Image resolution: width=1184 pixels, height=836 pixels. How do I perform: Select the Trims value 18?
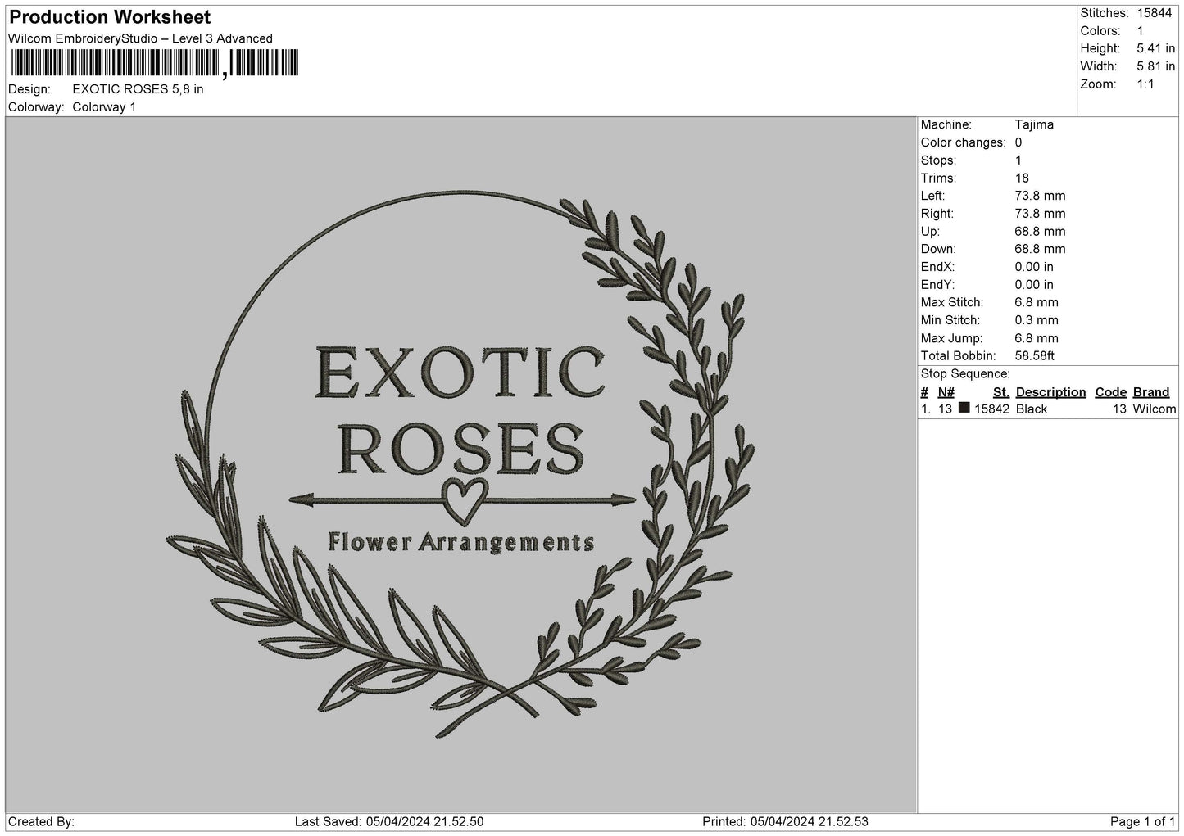point(1022,178)
